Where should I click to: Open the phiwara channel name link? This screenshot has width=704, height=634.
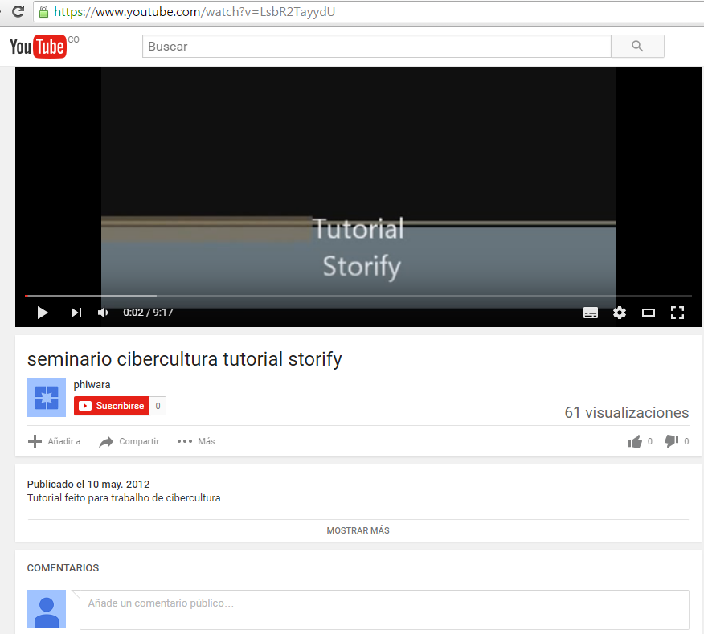pos(92,385)
